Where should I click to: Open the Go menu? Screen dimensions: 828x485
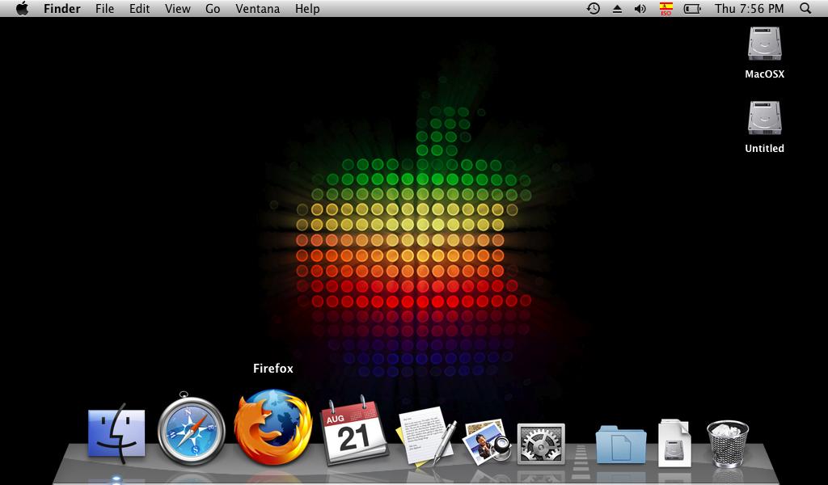213,8
